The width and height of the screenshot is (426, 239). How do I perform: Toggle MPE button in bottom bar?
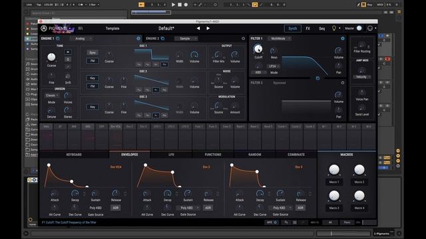pos(272,222)
